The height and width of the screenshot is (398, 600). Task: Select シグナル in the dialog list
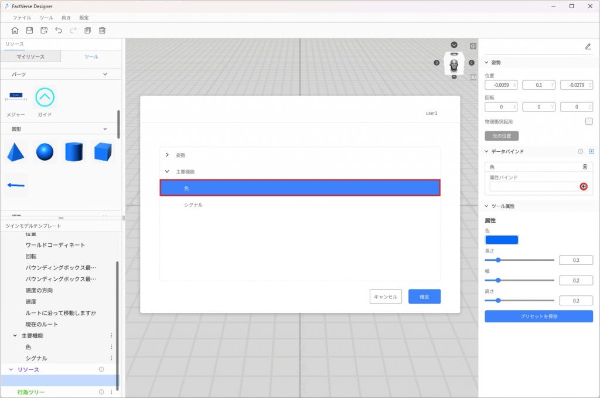193,205
